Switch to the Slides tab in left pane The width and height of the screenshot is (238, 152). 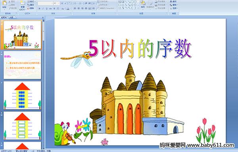4,17
